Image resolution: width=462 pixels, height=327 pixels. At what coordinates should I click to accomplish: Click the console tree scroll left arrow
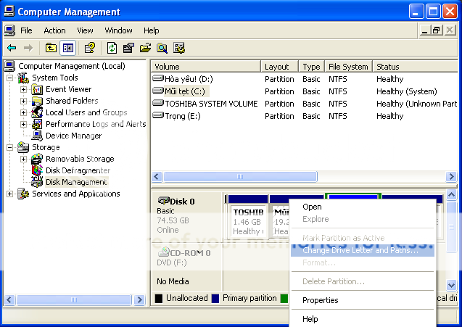click(9, 300)
